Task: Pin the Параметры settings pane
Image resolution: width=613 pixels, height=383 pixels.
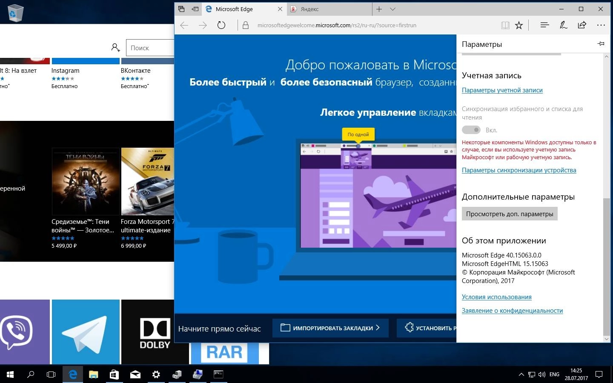Action: click(601, 44)
